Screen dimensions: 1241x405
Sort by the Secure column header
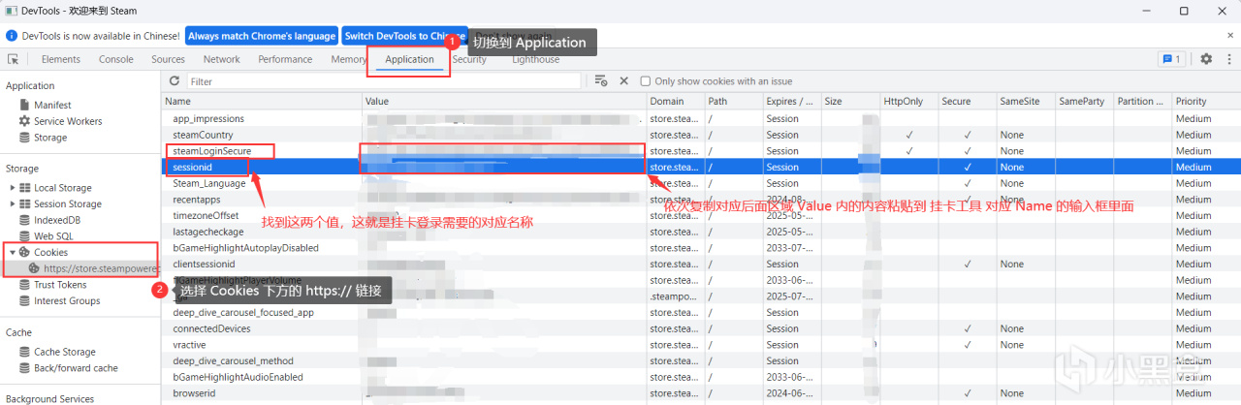[967, 101]
